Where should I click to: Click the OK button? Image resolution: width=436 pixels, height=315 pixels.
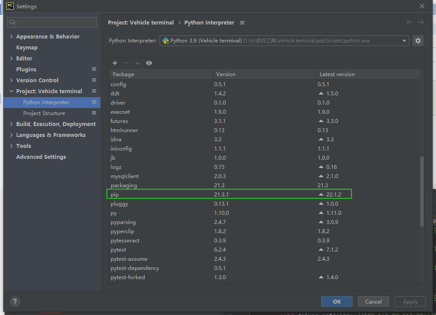pyautogui.click(x=337, y=301)
